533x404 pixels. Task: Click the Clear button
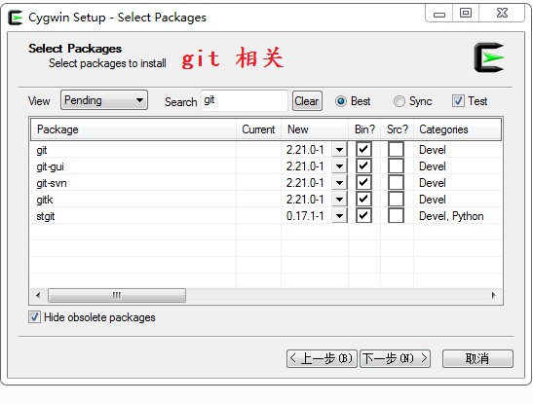pyautogui.click(x=307, y=101)
